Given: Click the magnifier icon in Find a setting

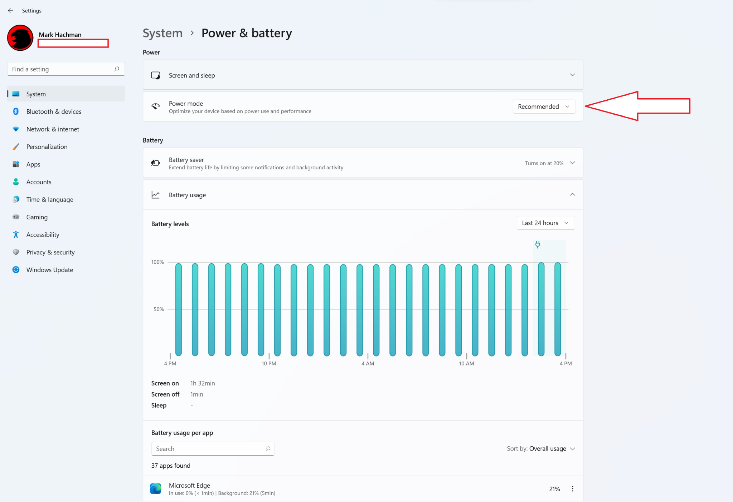Looking at the screenshot, I should click(x=117, y=69).
